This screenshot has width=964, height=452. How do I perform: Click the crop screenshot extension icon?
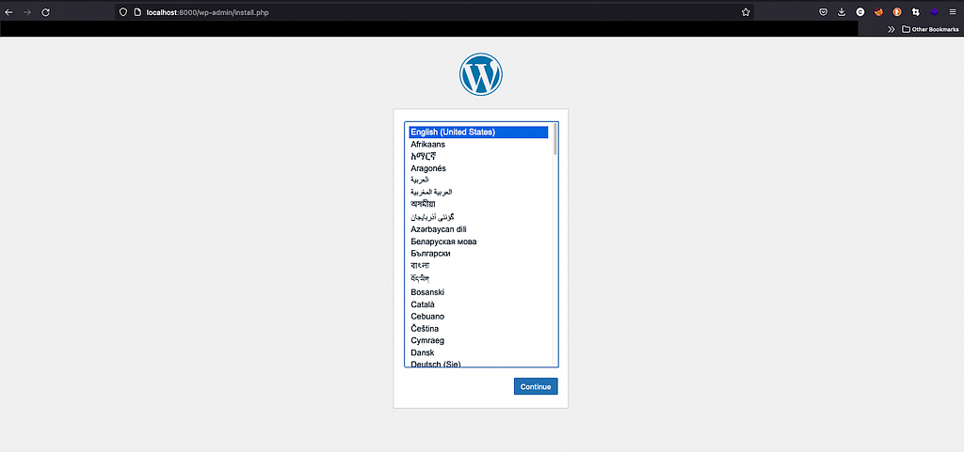coord(915,11)
